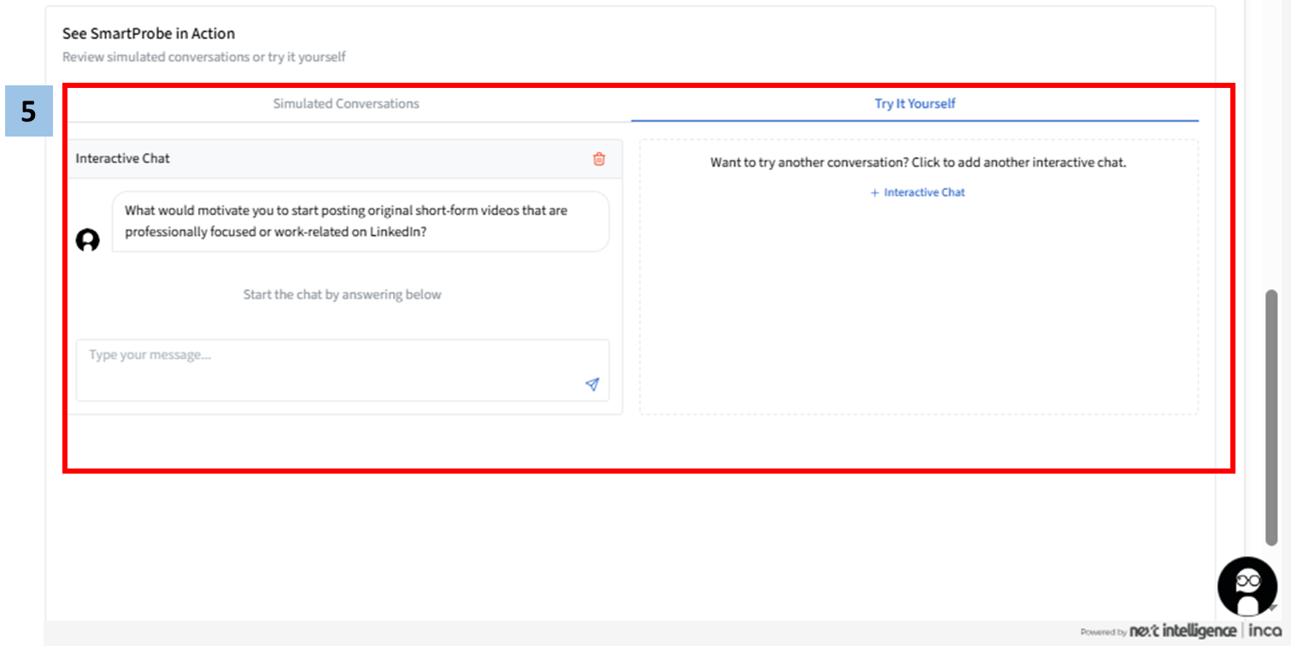Viewport: 1291px width, 646px height.
Task: Click the next intelligence logo
Action: [1182, 631]
